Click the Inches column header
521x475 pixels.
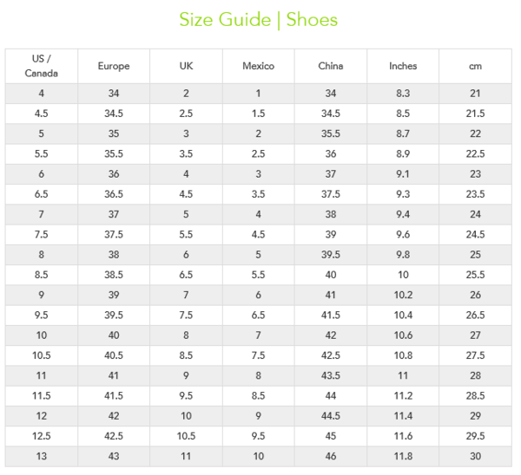point(403,66)
